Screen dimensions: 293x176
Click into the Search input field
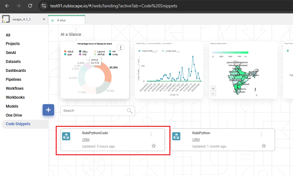click(x=93, y=111)
